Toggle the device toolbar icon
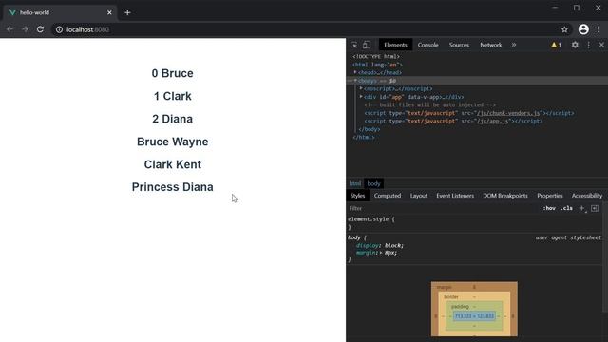Image resolution: width=608 pixels, height=342 pixels. click(367, 45)
